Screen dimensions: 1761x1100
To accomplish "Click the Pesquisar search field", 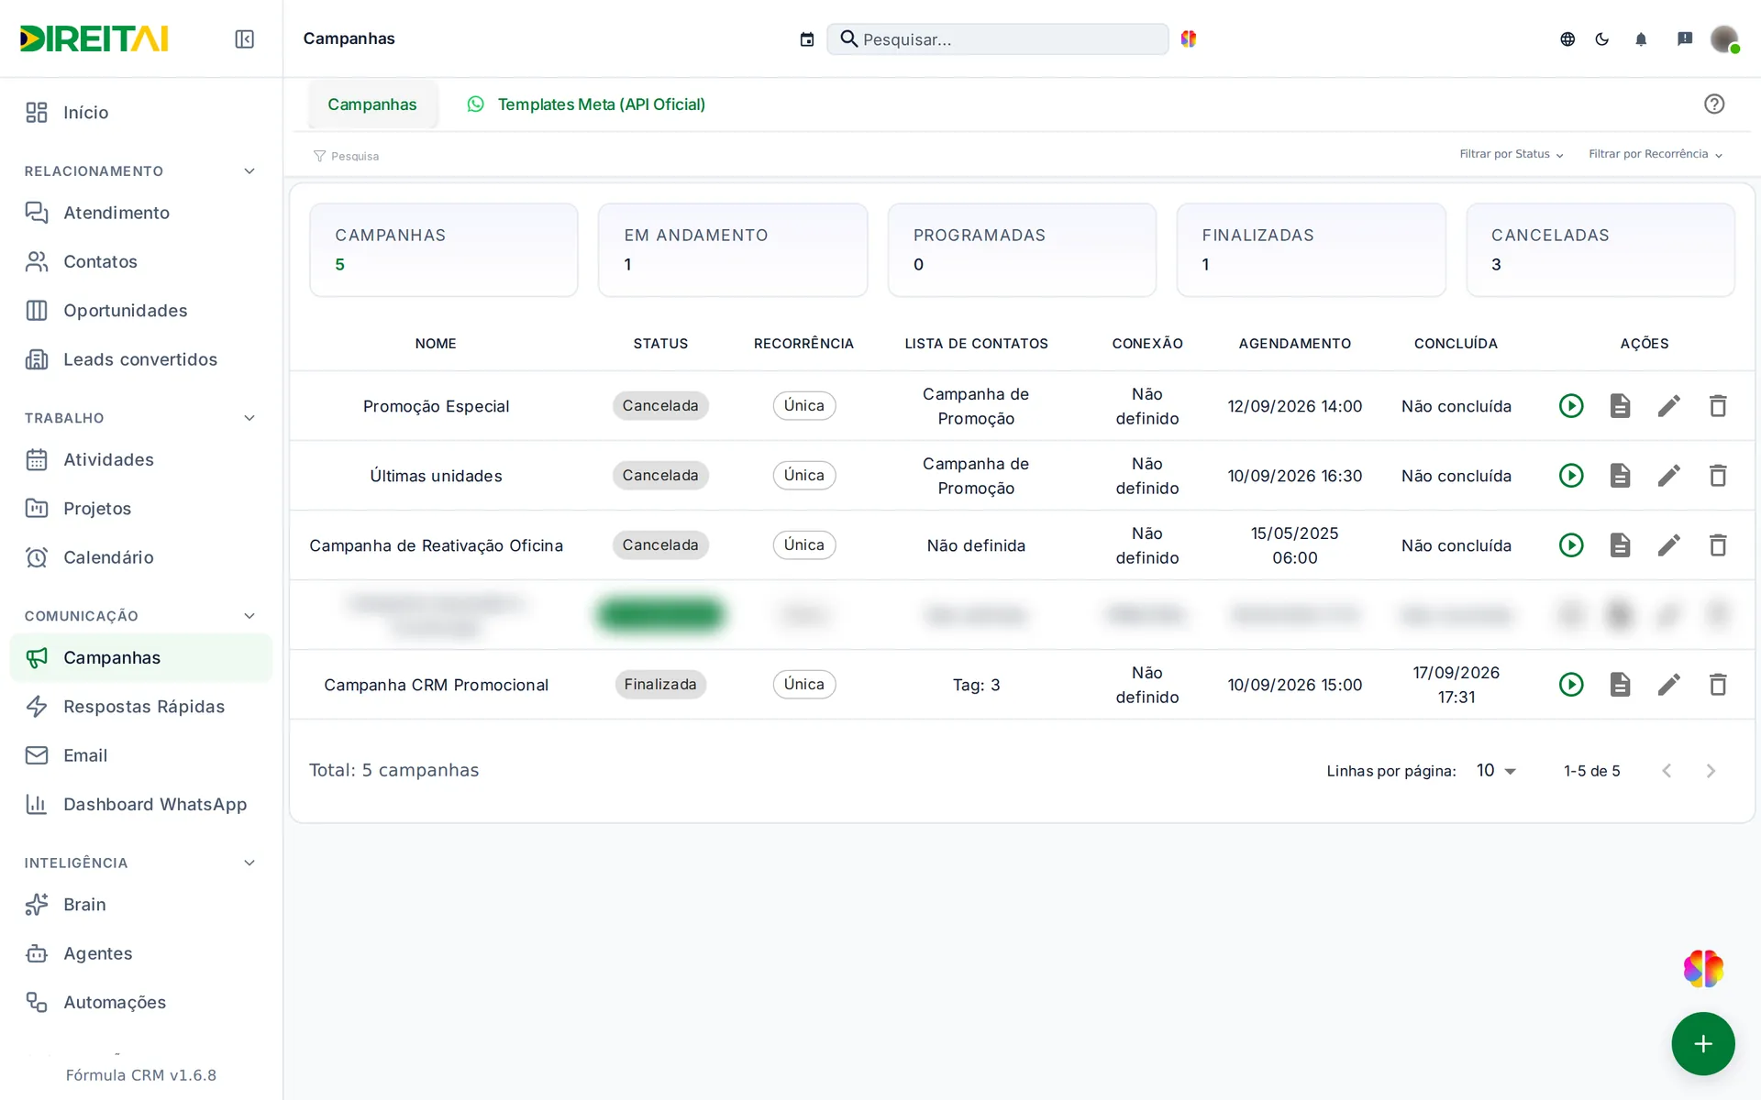I will [x=997, y=38].
